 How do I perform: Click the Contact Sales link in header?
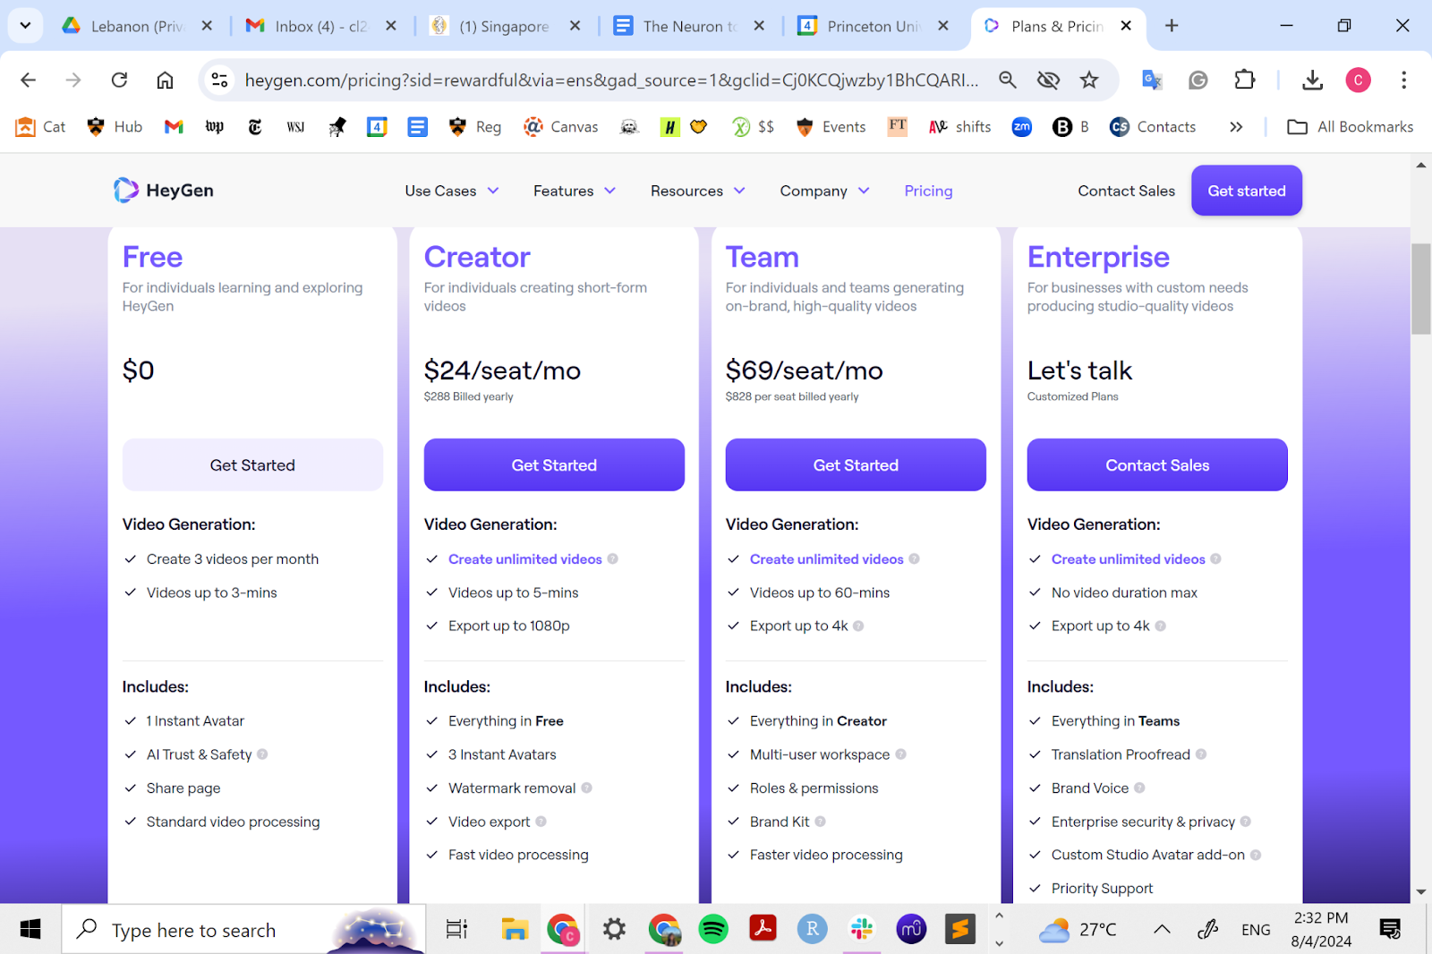click(x=1126, y=191)
